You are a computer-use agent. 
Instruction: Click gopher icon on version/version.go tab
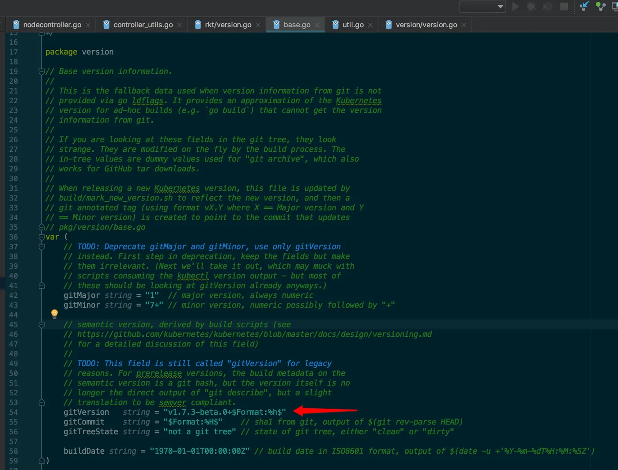point(388,25)
